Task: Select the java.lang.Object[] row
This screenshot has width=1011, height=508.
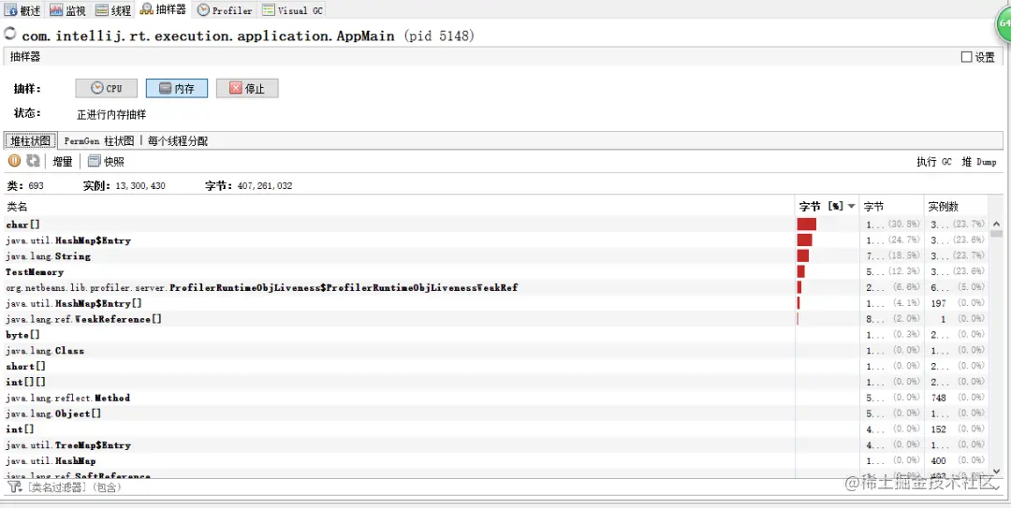Action: point(495,414)
